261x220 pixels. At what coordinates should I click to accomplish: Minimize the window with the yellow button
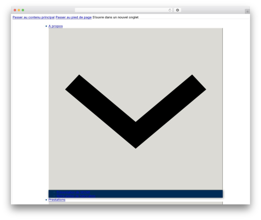19,10
